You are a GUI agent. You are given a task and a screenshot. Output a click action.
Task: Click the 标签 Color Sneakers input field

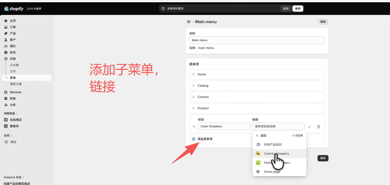(x=224, y=126)
